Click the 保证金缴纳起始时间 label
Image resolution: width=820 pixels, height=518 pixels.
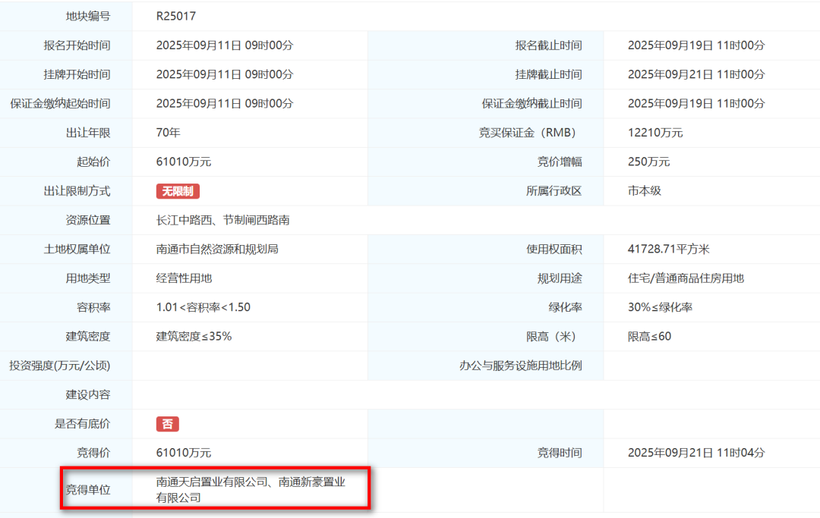(x=60, y=103)
